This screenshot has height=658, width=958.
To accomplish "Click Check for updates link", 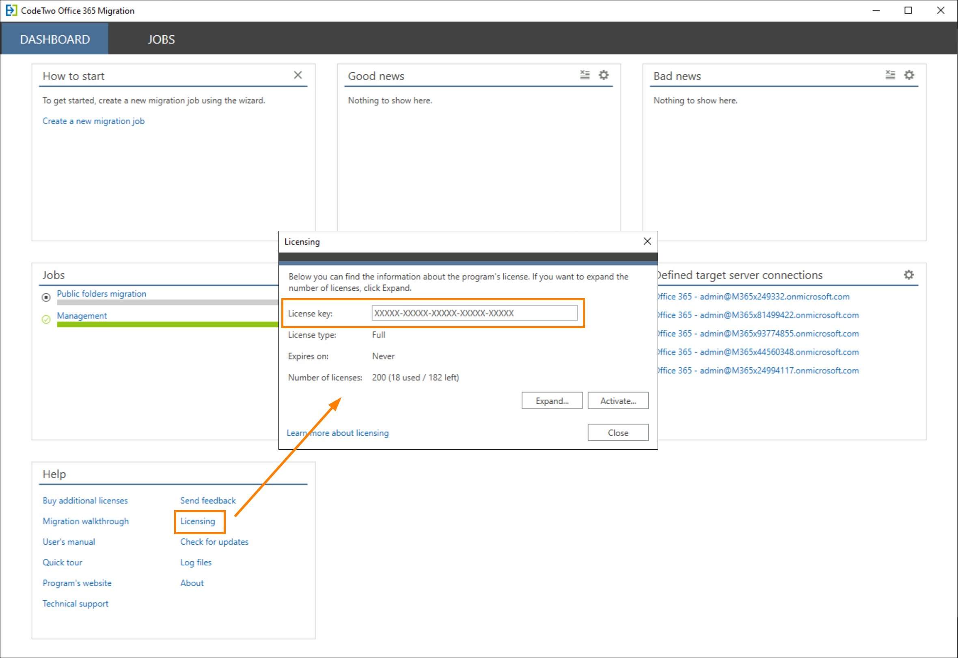I will 214,542.
